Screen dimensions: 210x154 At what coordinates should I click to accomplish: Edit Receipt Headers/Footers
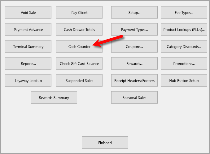pos(134,80)
